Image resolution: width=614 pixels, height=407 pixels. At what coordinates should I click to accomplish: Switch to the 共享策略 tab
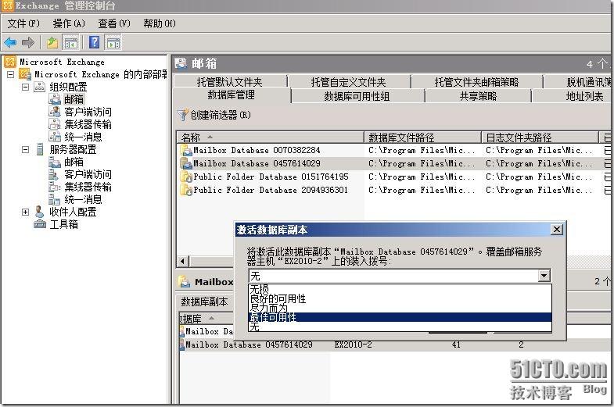click(478, 96)
